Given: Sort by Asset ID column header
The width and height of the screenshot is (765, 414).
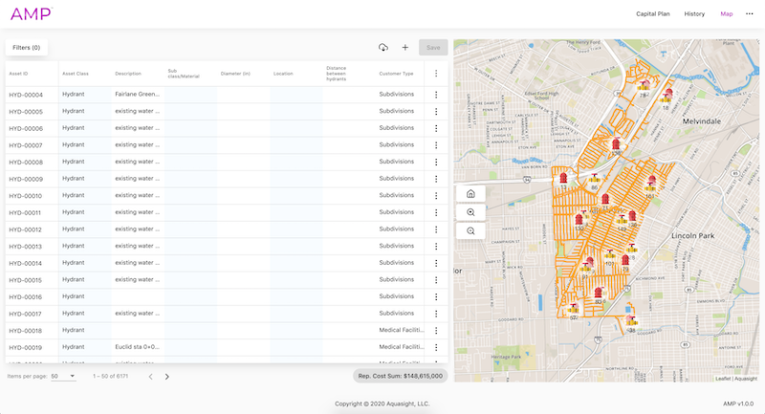Looking at the screenshot, I should tap(19, 74).
